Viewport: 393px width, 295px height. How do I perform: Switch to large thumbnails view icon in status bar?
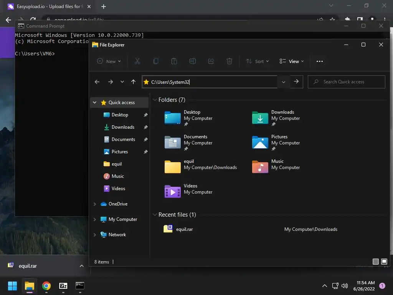384,262
